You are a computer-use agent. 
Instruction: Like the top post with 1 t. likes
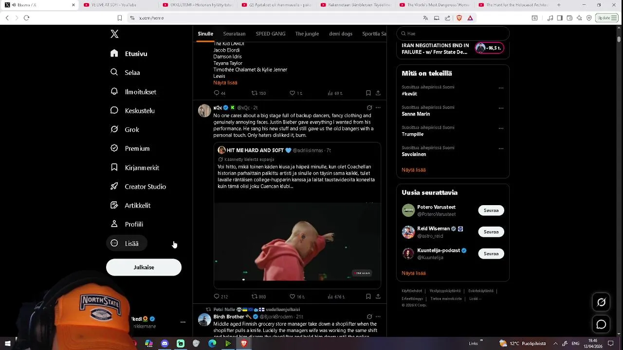[x=295, y=93]
